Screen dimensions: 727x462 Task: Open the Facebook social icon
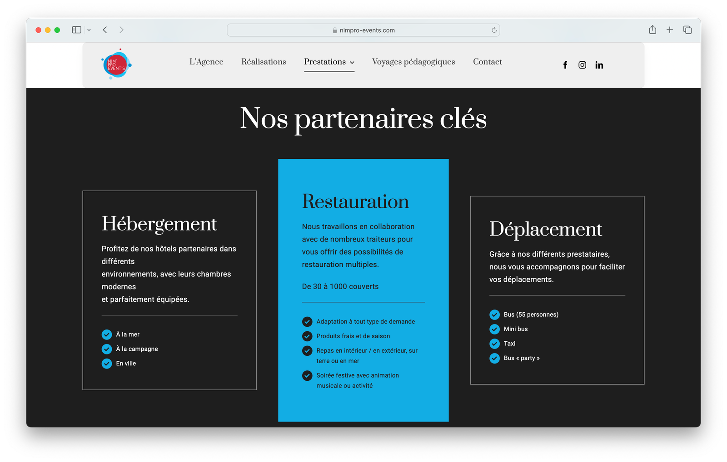point(565,65)
